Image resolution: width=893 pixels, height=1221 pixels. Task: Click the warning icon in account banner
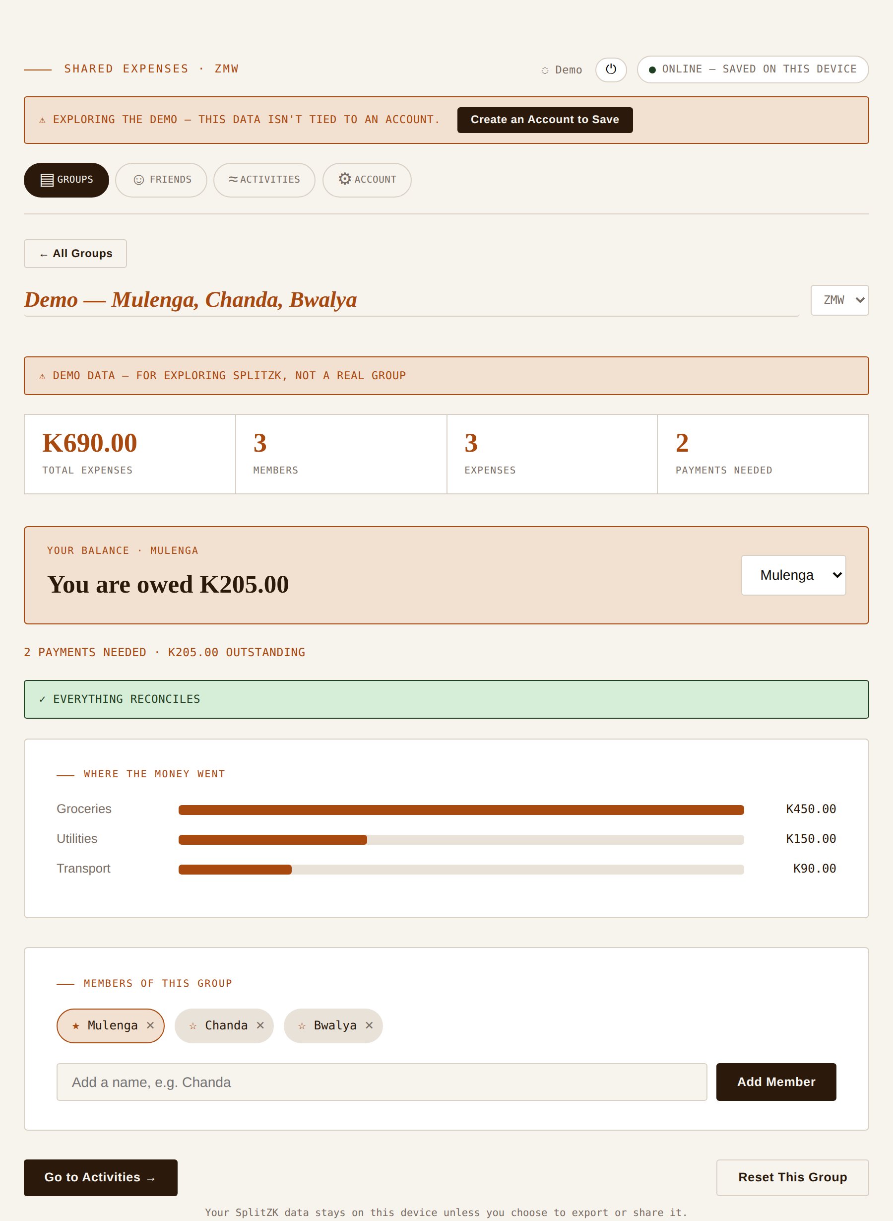coord(42,120)
